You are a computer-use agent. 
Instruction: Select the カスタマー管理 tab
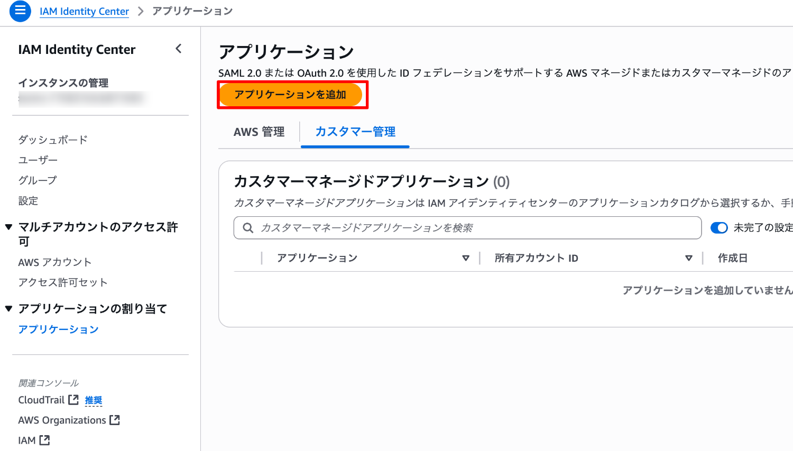coord(355,132)
